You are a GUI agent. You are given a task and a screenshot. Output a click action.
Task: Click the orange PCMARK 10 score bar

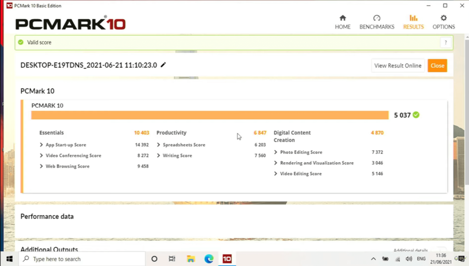tap(210, 115)
